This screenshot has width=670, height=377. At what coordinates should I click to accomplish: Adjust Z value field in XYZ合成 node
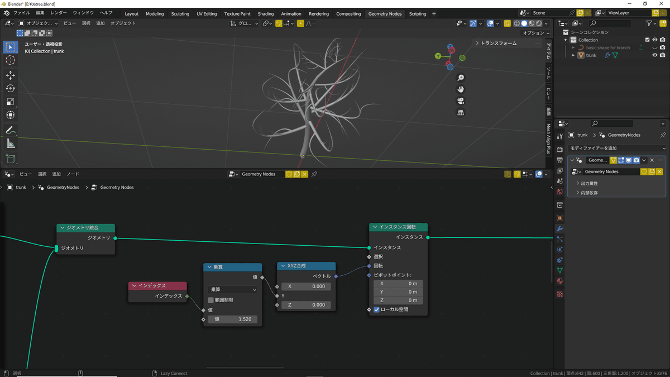tap(307, 305)
